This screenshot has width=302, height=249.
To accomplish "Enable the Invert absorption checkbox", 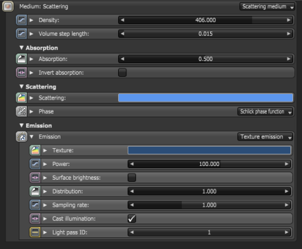I will [x=122, y=73].
